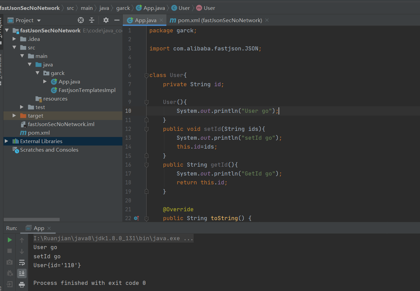Fold the setId method at line 12

point(147,129)
